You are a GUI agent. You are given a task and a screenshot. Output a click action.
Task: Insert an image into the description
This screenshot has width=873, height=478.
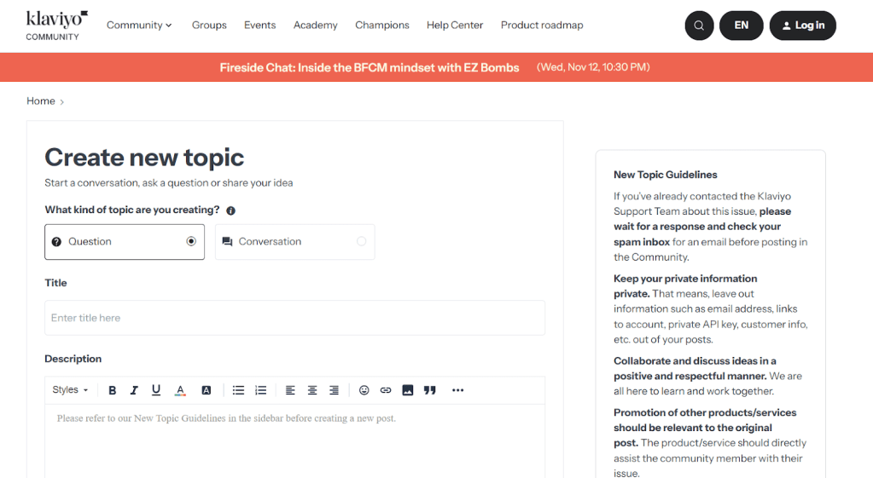click(408, 390)
